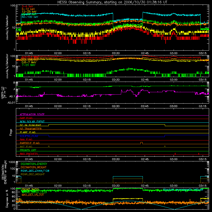The image size is (212, 212).
Task: Click the top panel counts/s/detector axis title
Action: pyautogui.click(x=7, y=28)
